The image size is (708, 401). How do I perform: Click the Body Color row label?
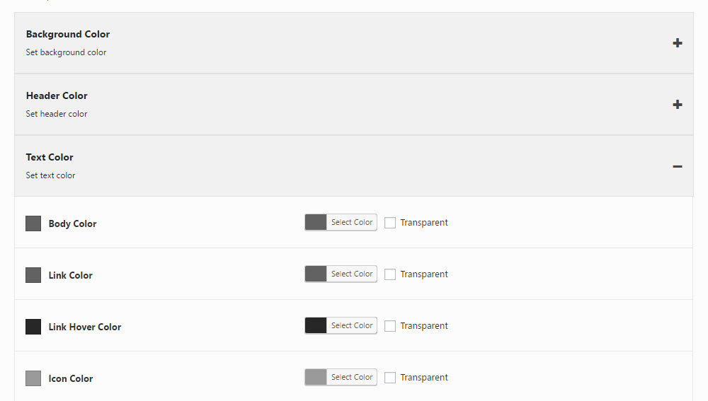point(72,223)
